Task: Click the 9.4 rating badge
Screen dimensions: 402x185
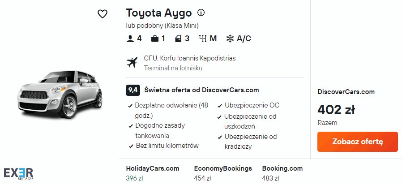Action: [133, 90]
